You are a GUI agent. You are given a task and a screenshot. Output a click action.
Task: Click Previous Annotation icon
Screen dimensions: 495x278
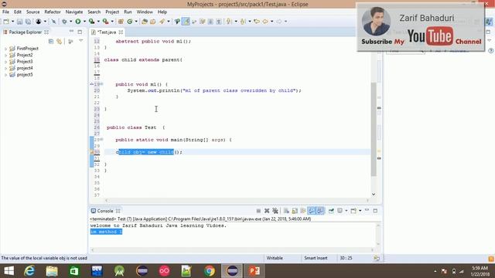click(243, 22)
